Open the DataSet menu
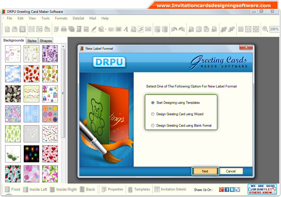Image resolution: width=281 pixels, height=197 pixels. coord(78,18)
